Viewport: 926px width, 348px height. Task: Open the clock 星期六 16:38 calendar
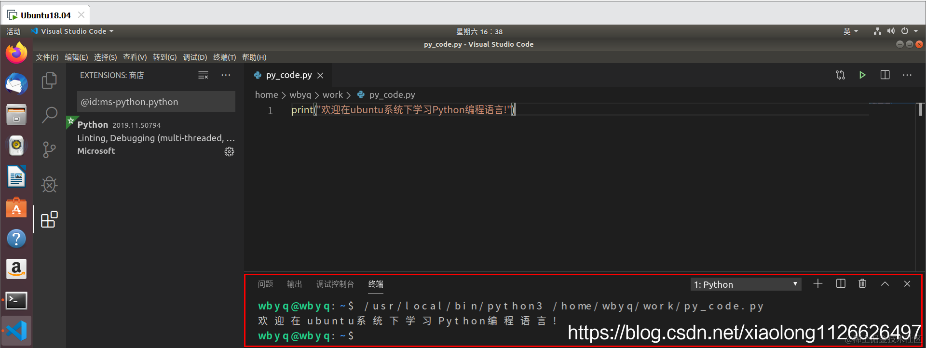click(479, 31)
